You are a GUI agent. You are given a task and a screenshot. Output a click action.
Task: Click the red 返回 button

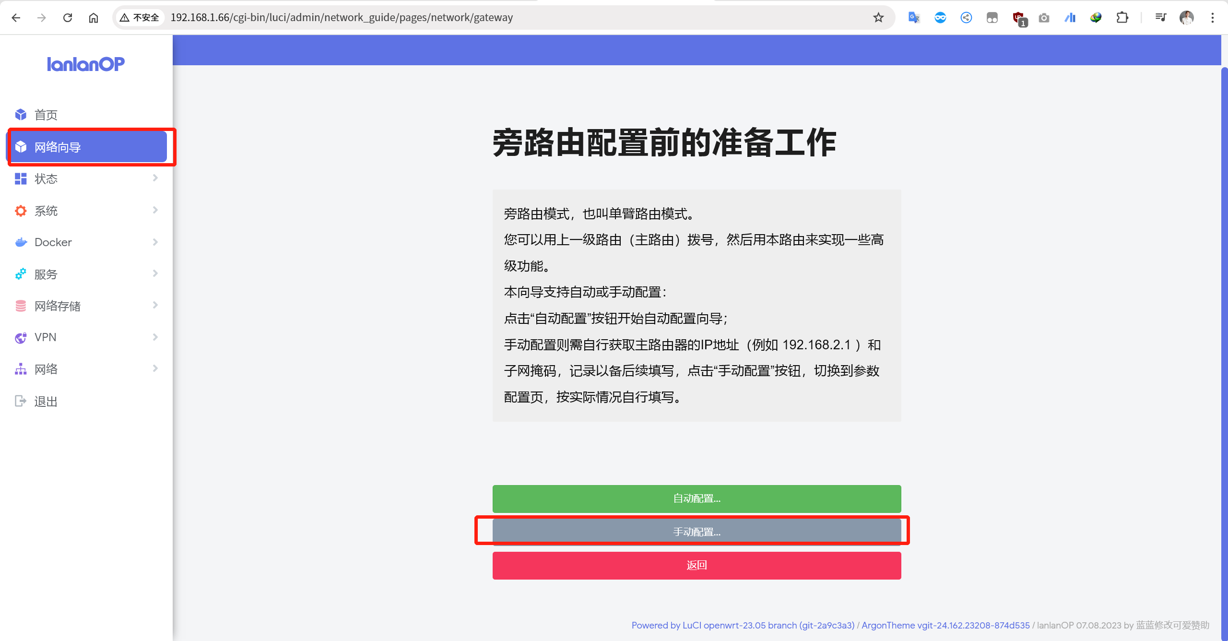click(x=697, y=565)
